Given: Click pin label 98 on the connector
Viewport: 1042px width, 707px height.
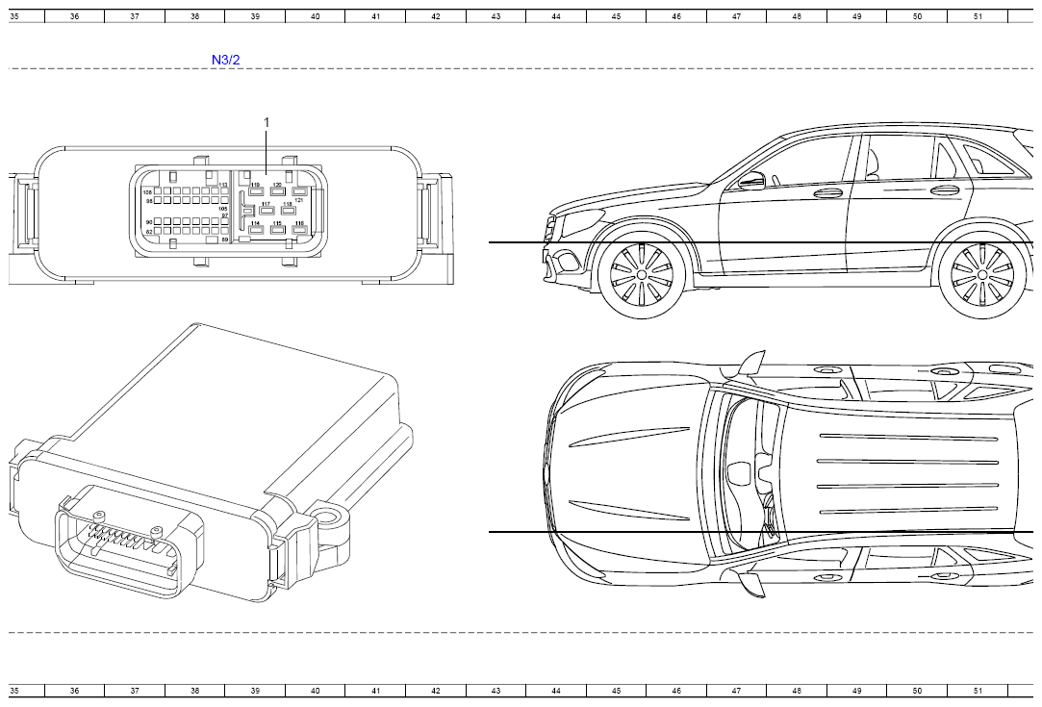Looking at the screenshot, I should tap(149, 200).
